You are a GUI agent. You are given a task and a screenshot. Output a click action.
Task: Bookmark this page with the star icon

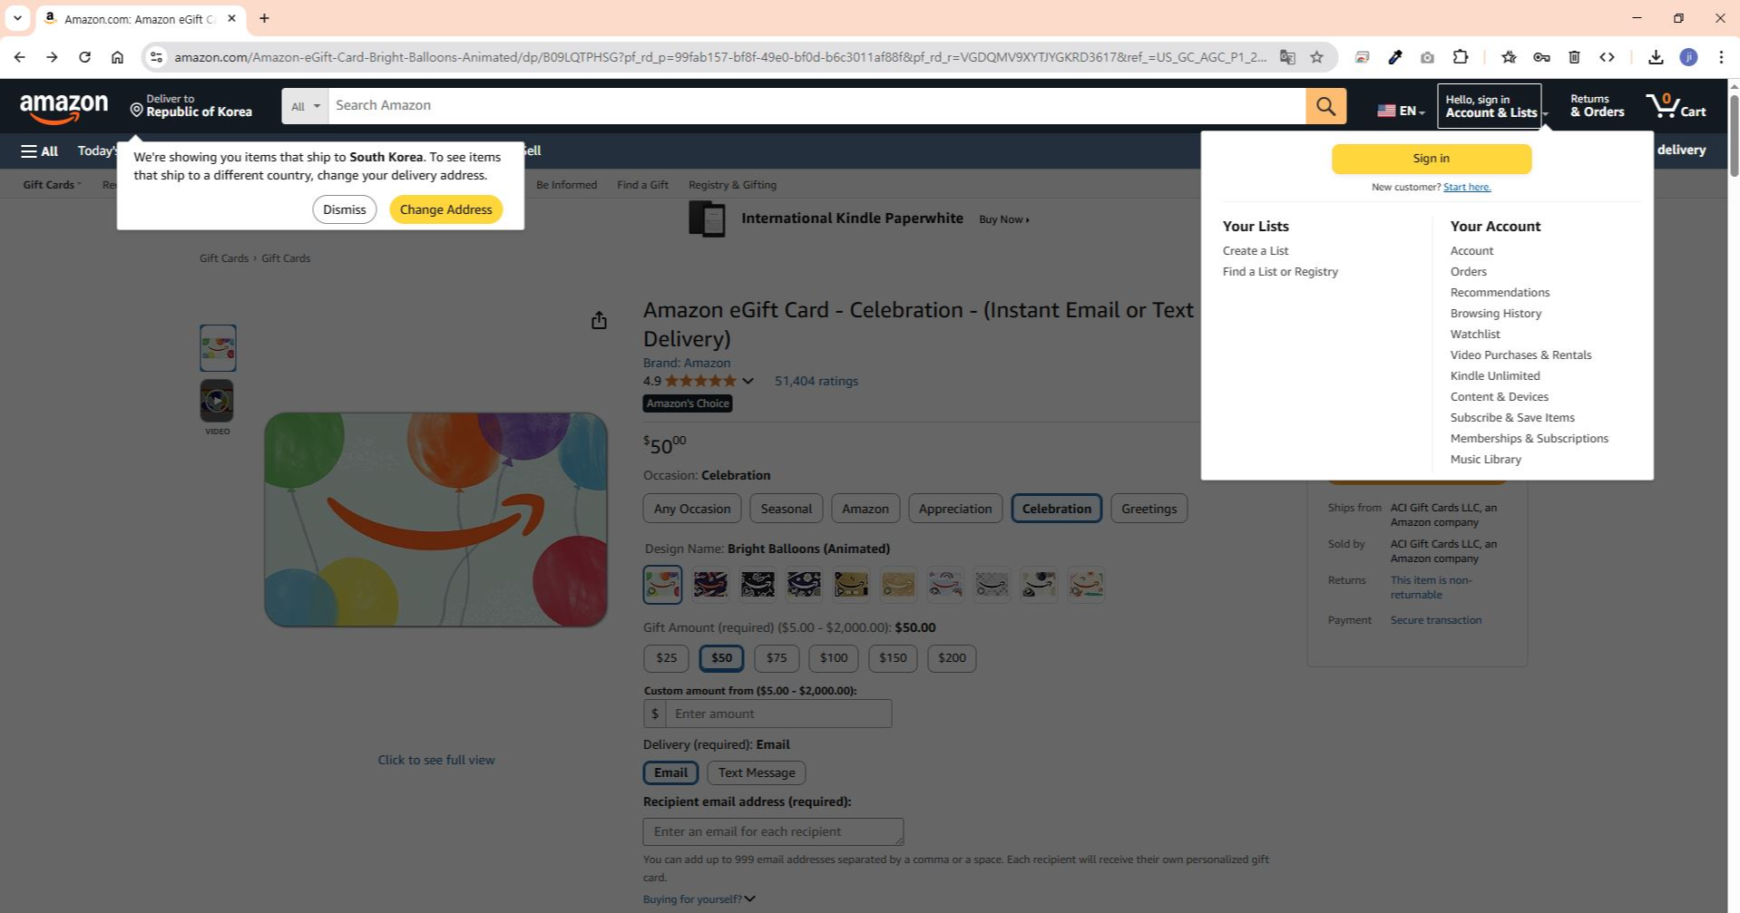tap(1316, 57)
